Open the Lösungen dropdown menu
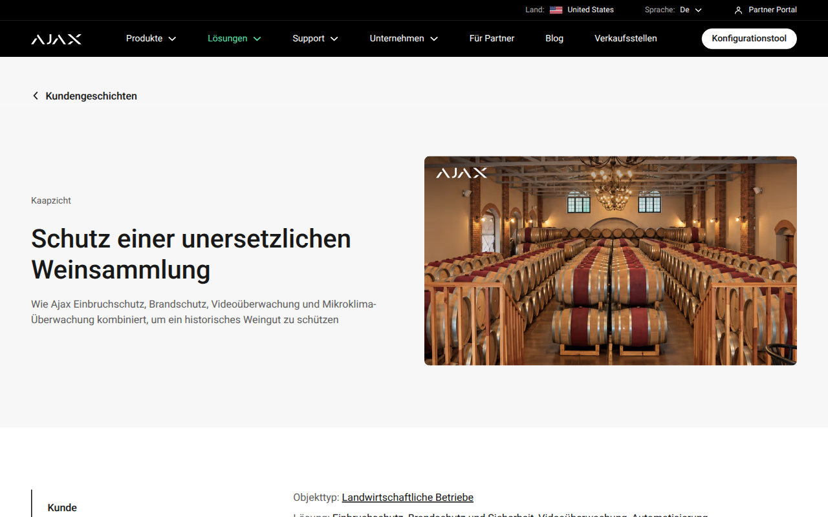The height and width of the screenshot is (517, 828). point(234,39)
